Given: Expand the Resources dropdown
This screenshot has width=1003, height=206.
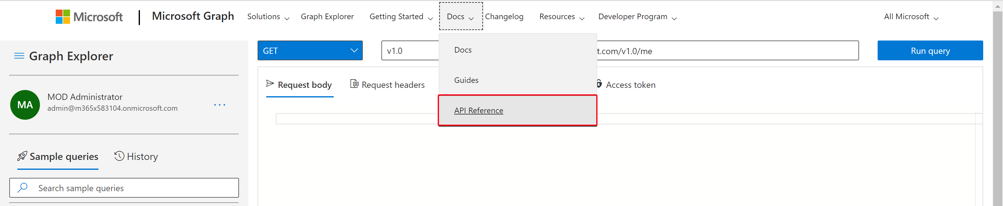Looking at the screenshot, I should tap(562, 17).
